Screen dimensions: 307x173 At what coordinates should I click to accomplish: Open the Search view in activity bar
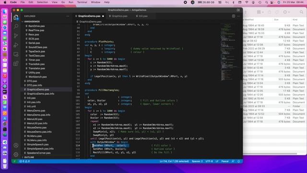16,26
